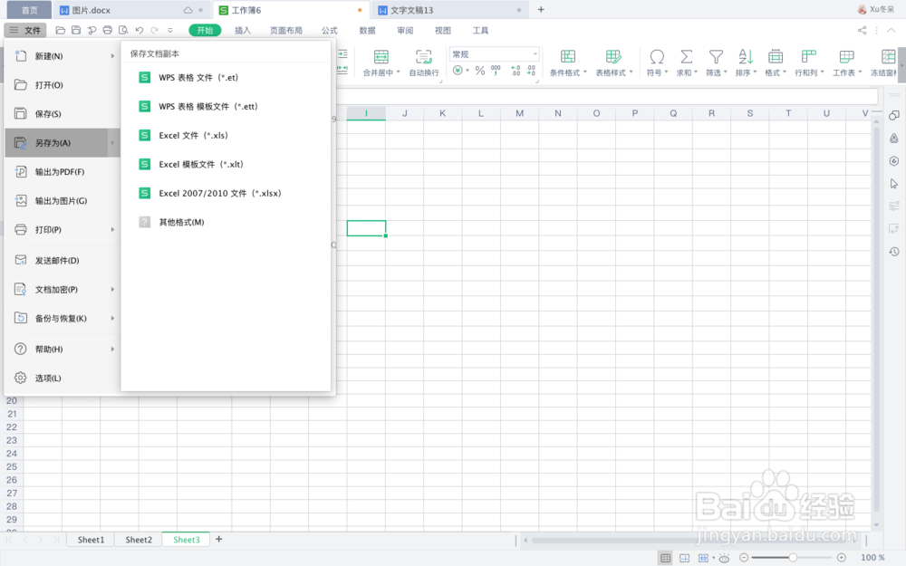Select 保存(S) in the file menu
906x566 pixels.
tap(62, 114)
